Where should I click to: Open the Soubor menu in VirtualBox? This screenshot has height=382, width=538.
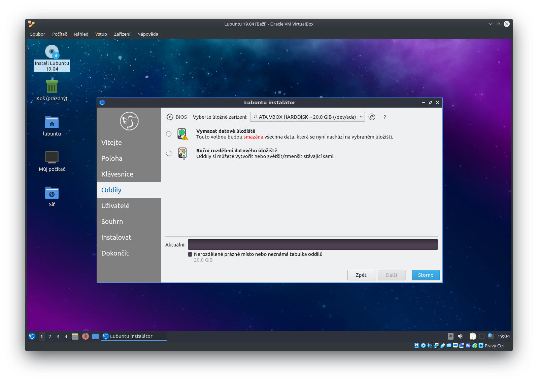(38, 34)
